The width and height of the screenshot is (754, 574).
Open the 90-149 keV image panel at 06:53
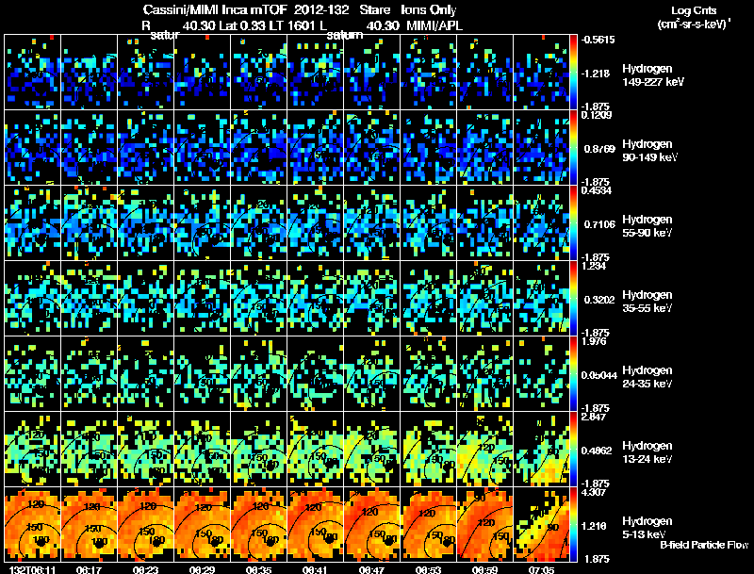[x=428, y=147]
